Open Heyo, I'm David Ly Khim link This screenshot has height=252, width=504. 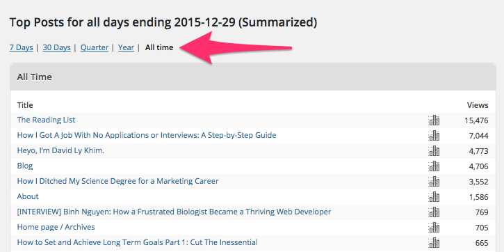coord(60,150)
